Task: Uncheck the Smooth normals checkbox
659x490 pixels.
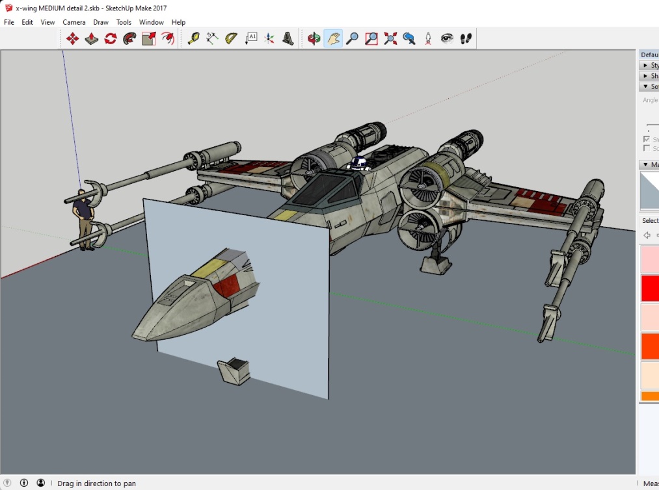Action: click(647, 139)
